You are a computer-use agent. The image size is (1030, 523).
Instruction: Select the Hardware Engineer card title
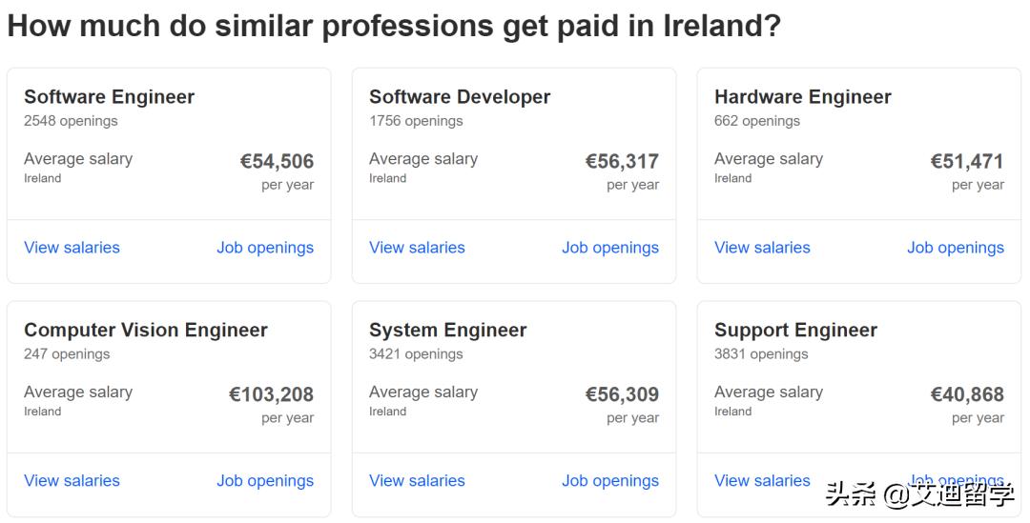tap(803, 97)
